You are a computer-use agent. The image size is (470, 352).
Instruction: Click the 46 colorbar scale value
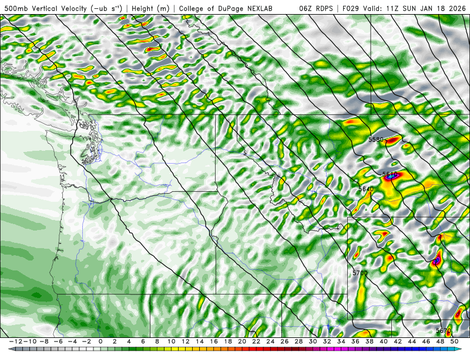click(x=426, y=341)
